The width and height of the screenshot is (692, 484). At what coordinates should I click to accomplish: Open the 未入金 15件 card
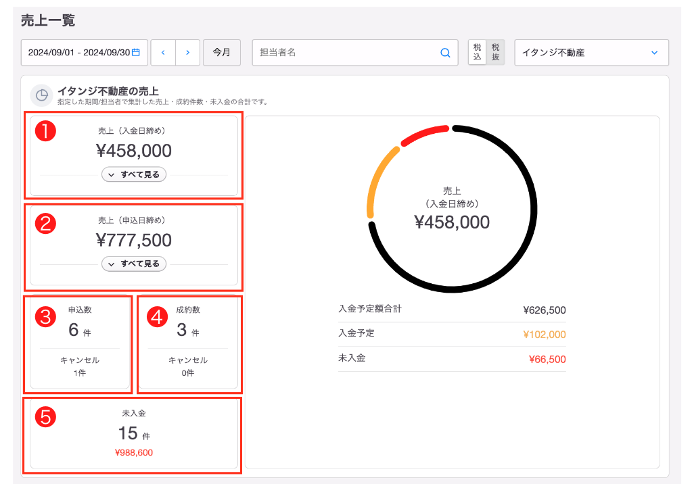pos(134,433)
